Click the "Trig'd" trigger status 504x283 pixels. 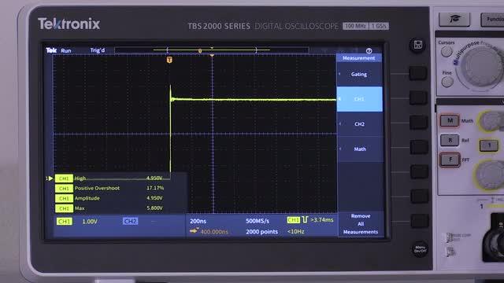(x=98, y=50)
